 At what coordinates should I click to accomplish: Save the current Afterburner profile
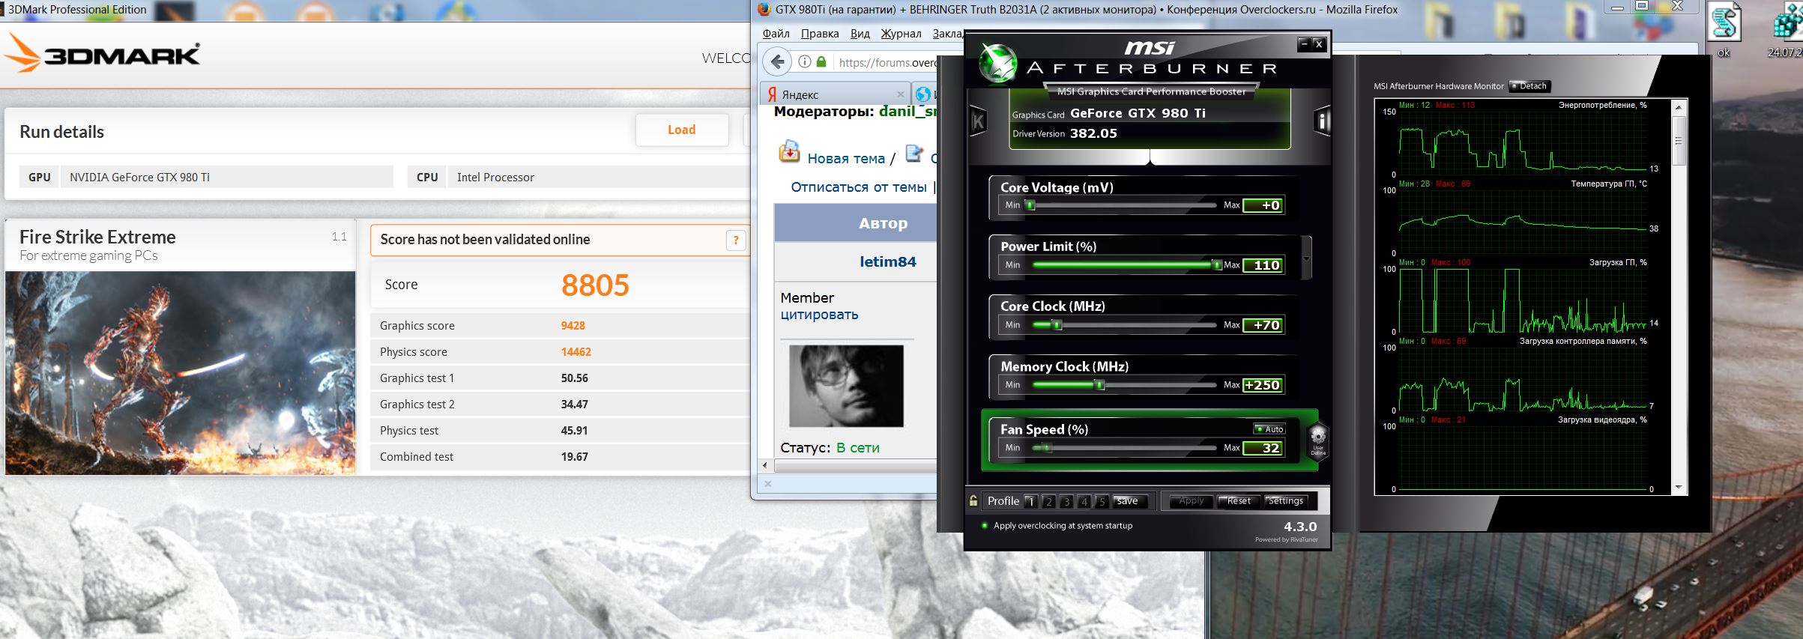pyautogui.click(x=1128, y=501)
